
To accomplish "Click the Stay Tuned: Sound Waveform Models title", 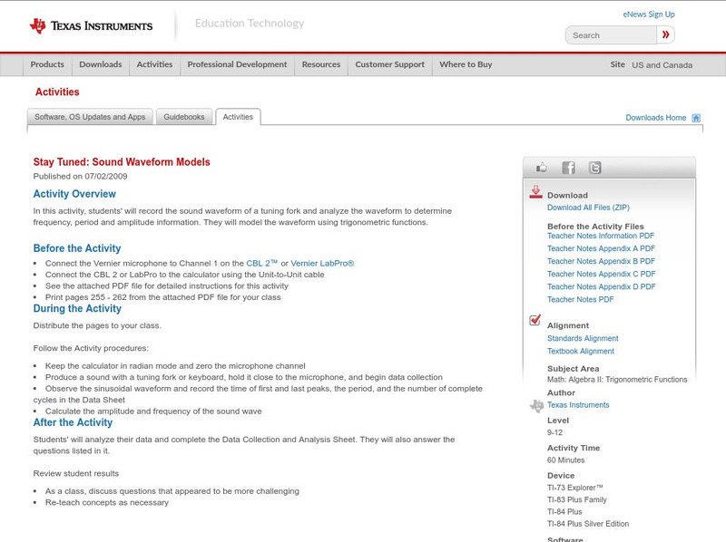I will [122, 162].
